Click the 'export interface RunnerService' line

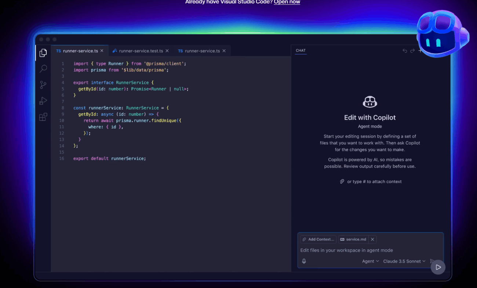coord(113,83)
